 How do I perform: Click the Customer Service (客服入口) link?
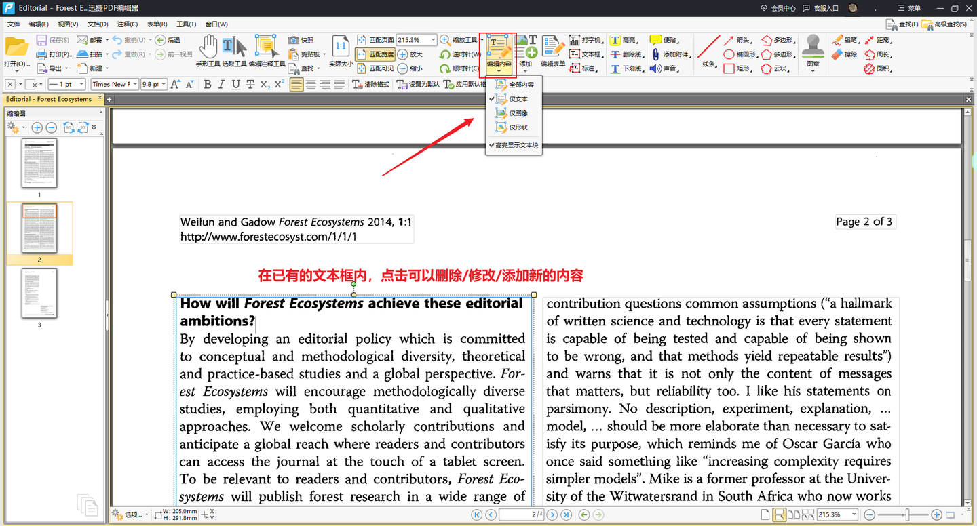point(820,8)
